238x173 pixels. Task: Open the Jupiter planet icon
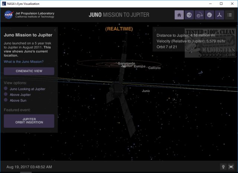(209, 15)
